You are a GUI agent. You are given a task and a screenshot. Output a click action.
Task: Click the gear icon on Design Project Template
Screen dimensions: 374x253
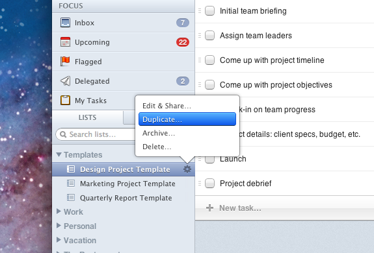pyautogui.click(x=187, y=169)
